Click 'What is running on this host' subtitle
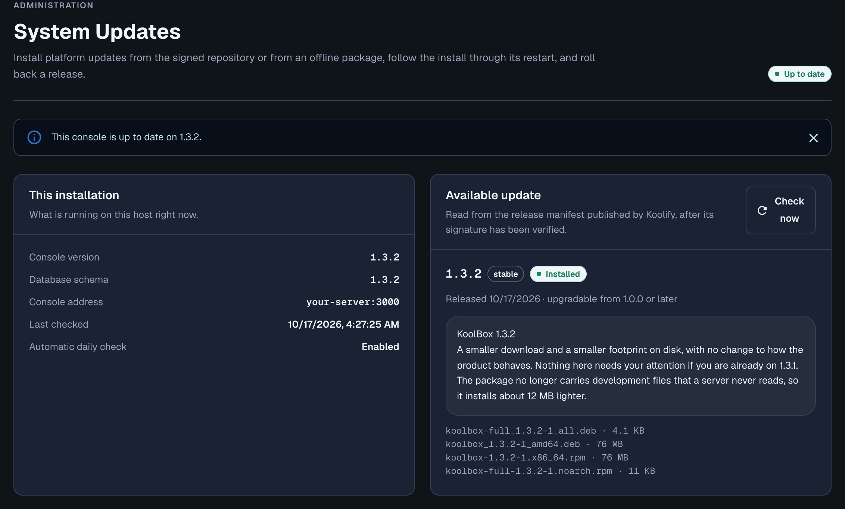The height and width of the screenshot is (509, 845). pos(113,215)
